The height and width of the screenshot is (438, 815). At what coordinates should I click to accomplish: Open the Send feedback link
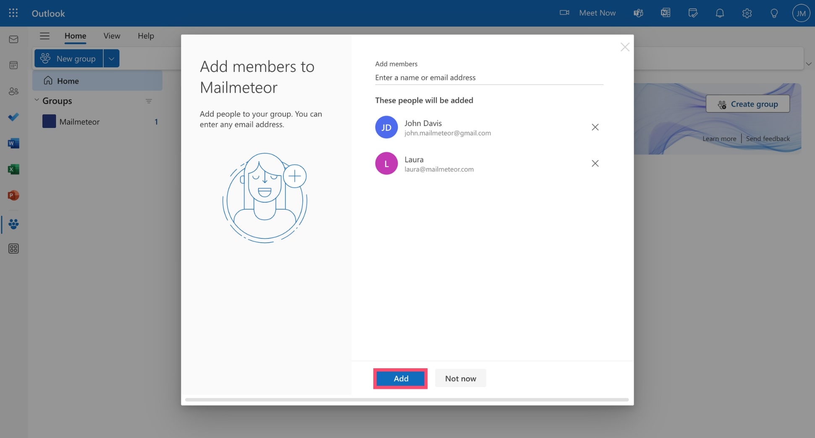tap(768, 139)
